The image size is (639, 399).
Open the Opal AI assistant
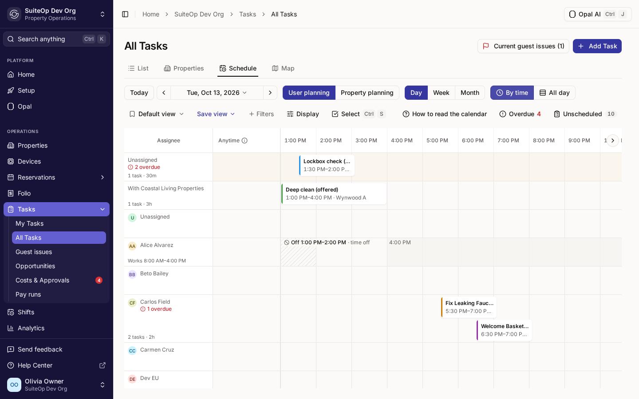[x=598, y=14]
